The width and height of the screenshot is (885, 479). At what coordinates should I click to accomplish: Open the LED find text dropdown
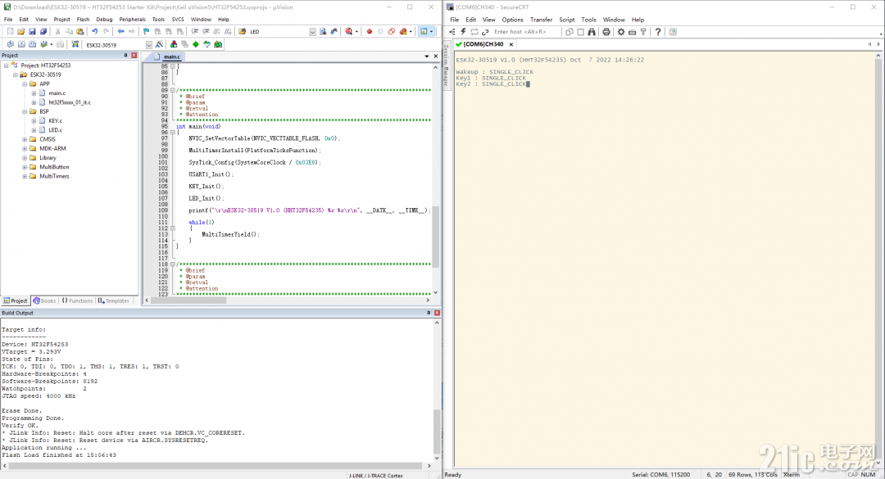pos(313,32)
